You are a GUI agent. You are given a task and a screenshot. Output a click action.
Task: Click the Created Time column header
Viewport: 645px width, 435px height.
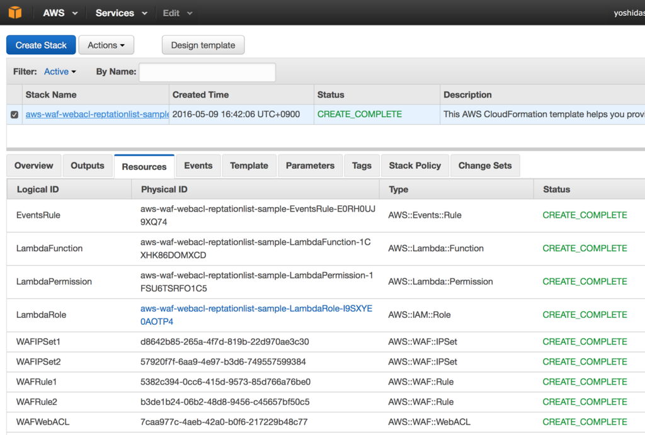click(241, 94)
